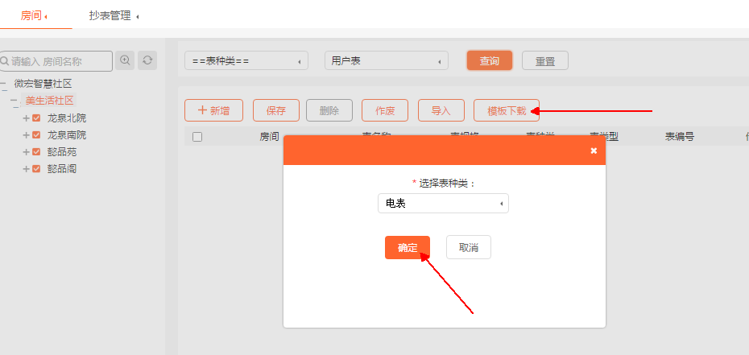Toggle the 懿品苑 checkbox
The height and width of the screenshot is (355, 749).
pos(36,152)
